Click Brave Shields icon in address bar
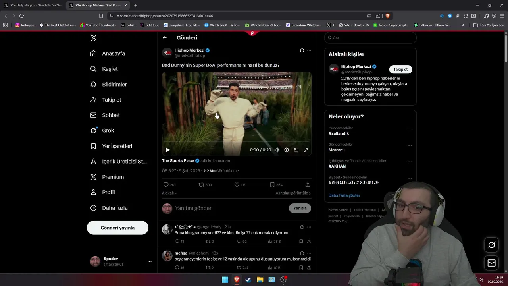The height and width of the screenshot is (286, 508). click(387, 16)
